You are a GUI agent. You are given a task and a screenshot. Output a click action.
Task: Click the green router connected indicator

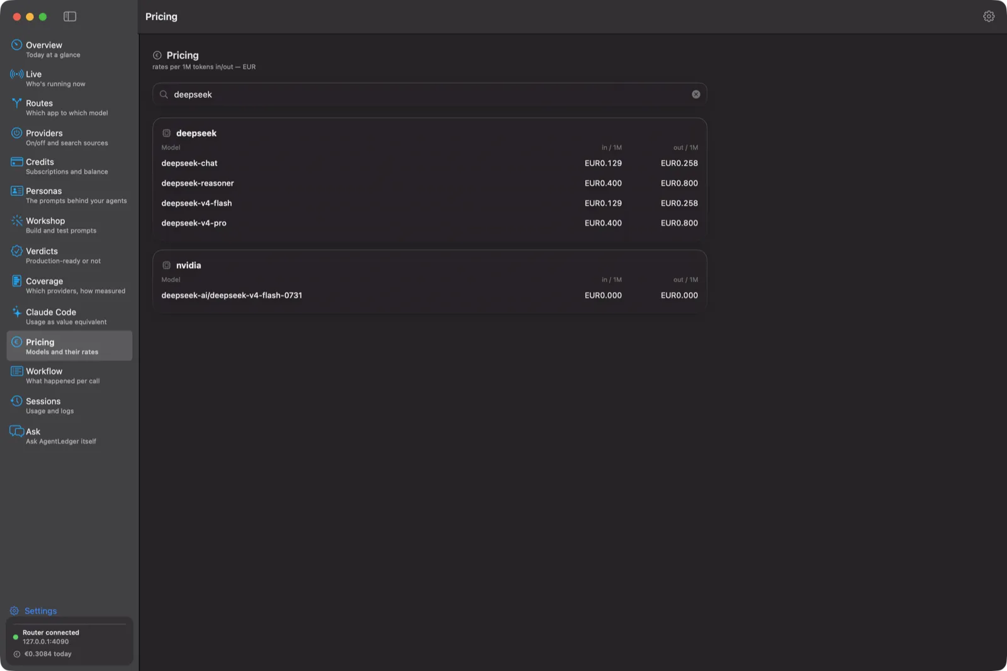[x=16, y=637]
